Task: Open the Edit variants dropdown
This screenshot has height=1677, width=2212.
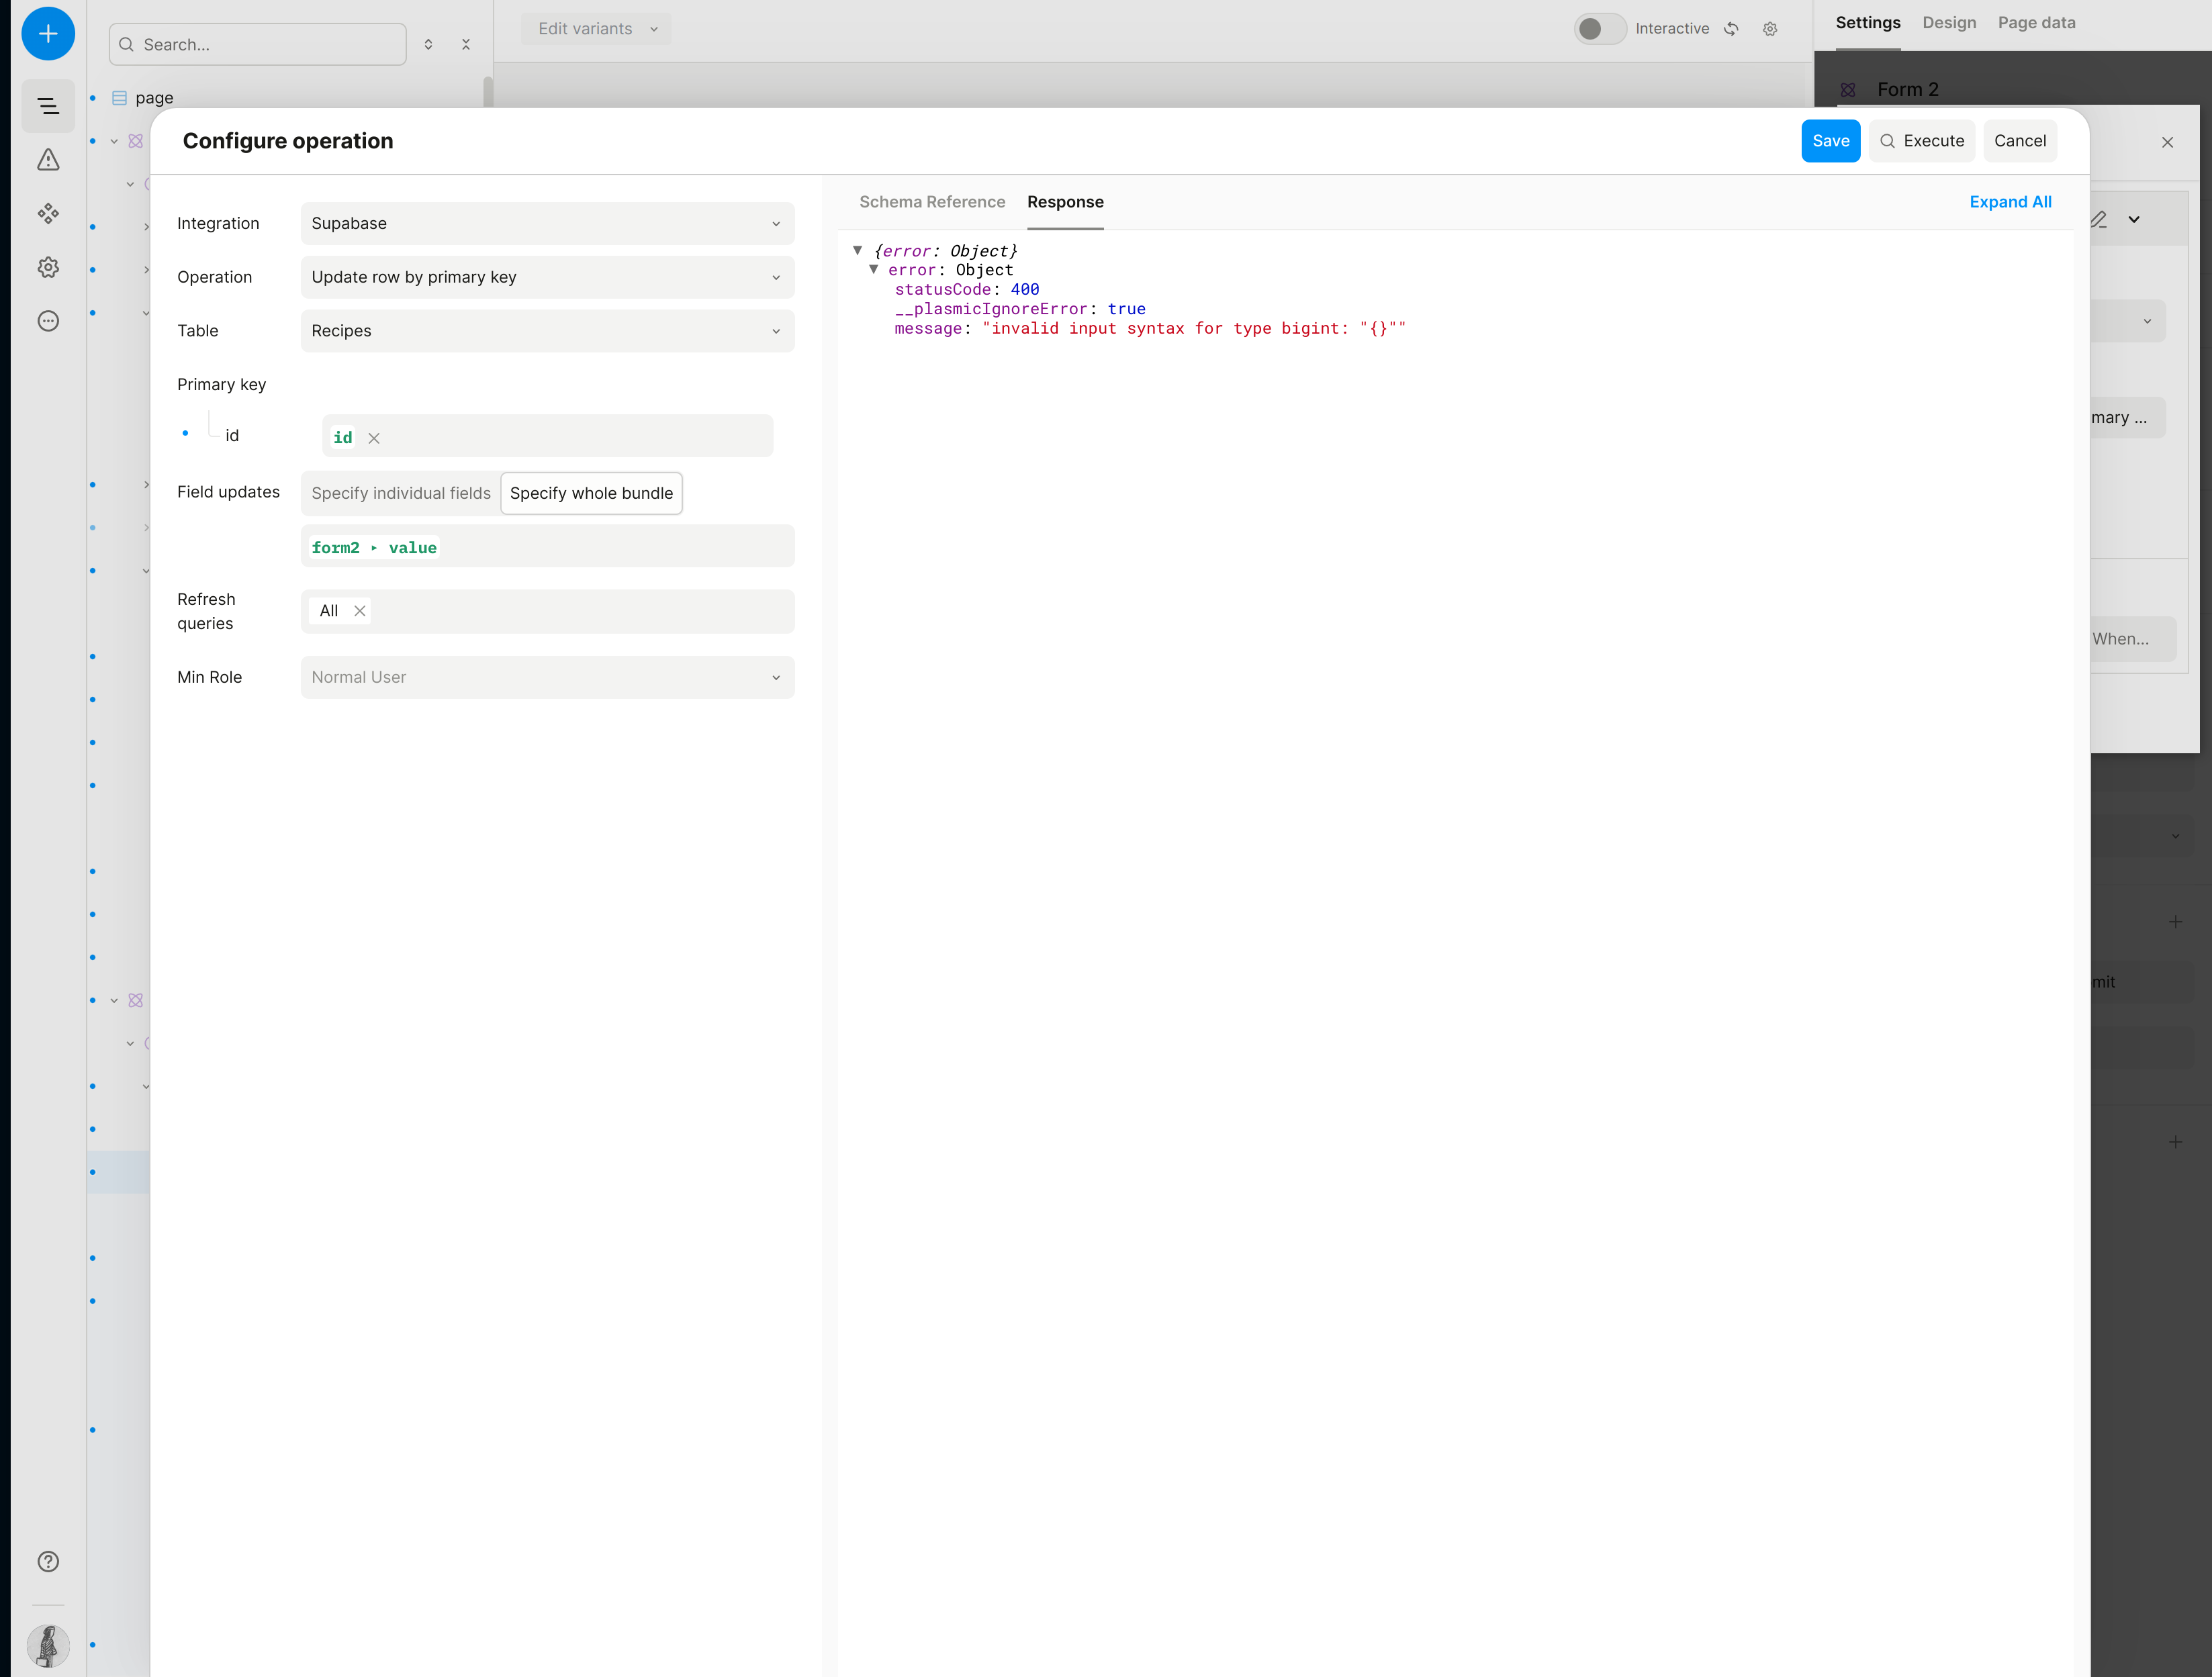Action: pos(596,29)
